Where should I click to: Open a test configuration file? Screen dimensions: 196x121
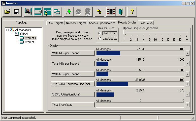pyautogui.click(x=7, y=12)
